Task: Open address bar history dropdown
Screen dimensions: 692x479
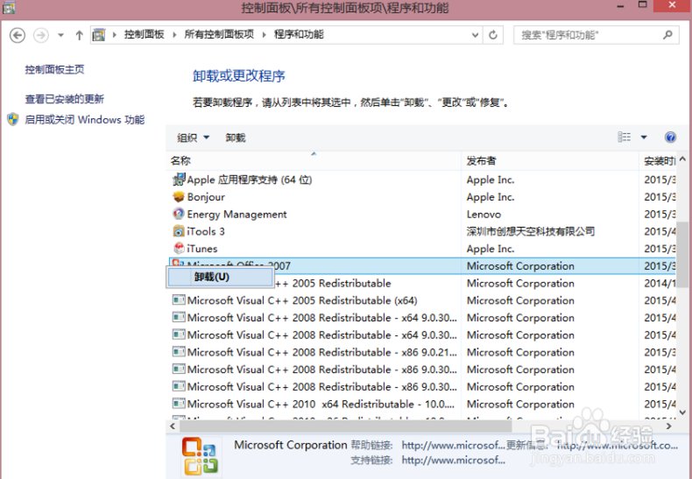Action: [475, 35]
